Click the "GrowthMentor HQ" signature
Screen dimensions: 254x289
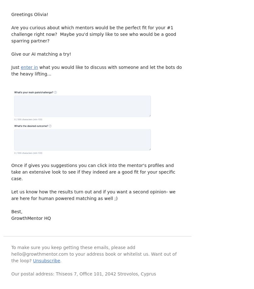point(31,219)
